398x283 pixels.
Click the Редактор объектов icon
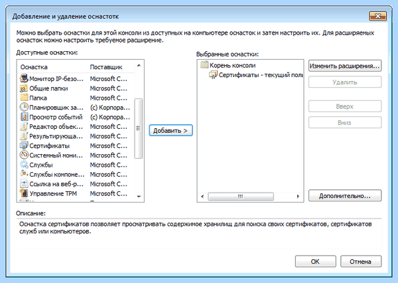[x=24, y=127]
